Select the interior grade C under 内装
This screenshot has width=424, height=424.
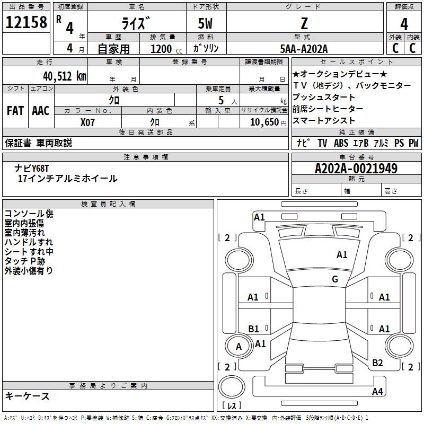pos(412,48)
